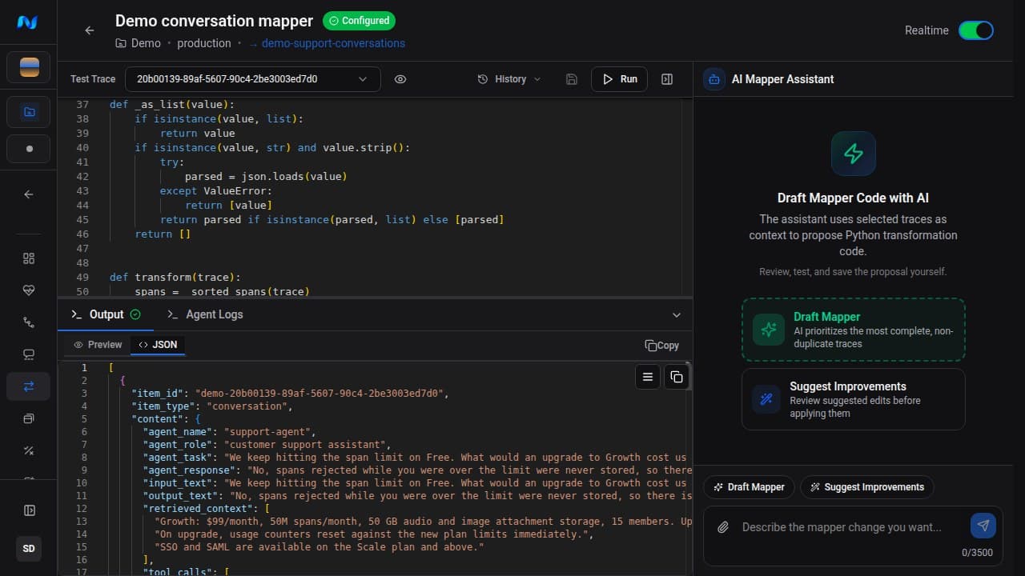
Task: Toggle the side panel layout icon next to Run
Action: tap(667, 79)
